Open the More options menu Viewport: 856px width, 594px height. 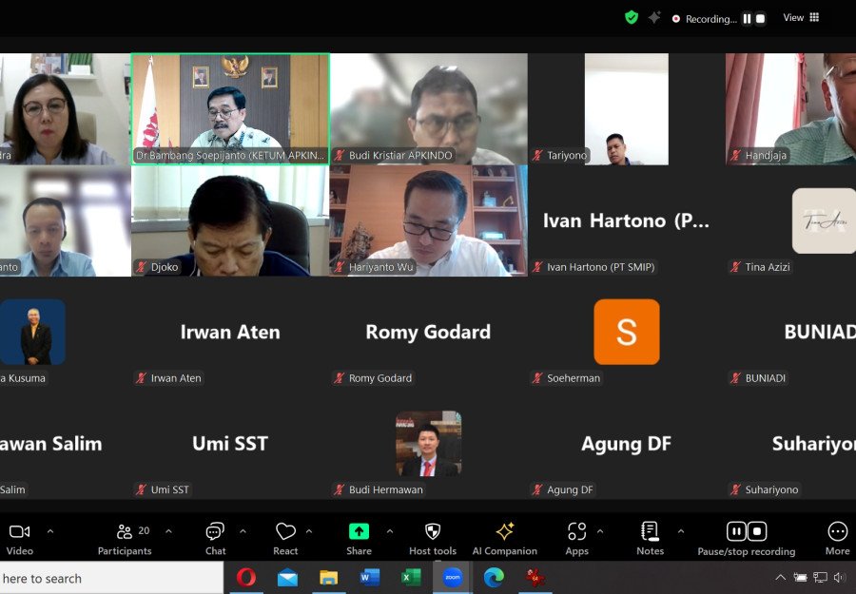point(837,540)
